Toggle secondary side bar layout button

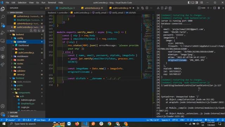pyautogui.click(x=196, y=2)
